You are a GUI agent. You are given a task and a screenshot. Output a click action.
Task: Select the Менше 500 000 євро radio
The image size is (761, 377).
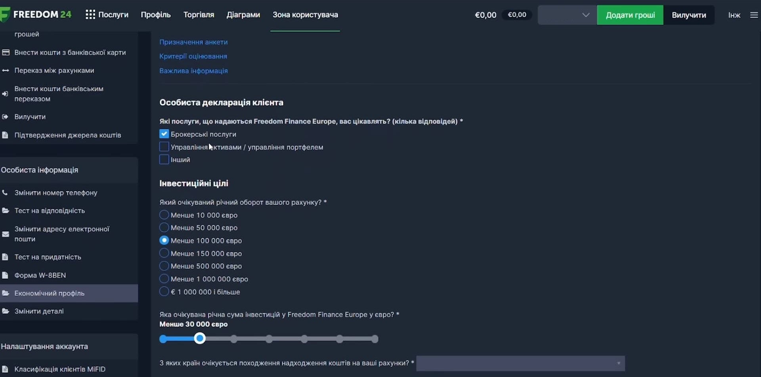(x=164, y=266)
